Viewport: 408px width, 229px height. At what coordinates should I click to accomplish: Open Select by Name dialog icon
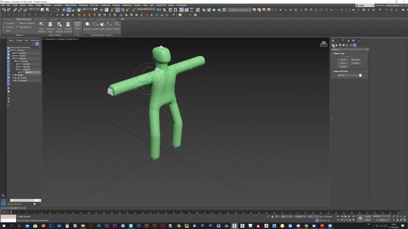[x=47, y=10]
